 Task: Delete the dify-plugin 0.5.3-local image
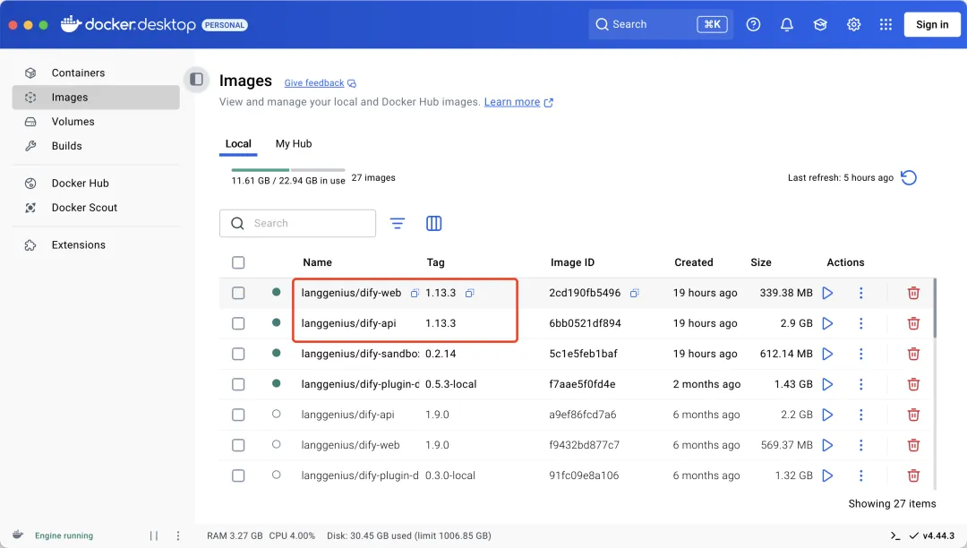[x=913, y=384]
